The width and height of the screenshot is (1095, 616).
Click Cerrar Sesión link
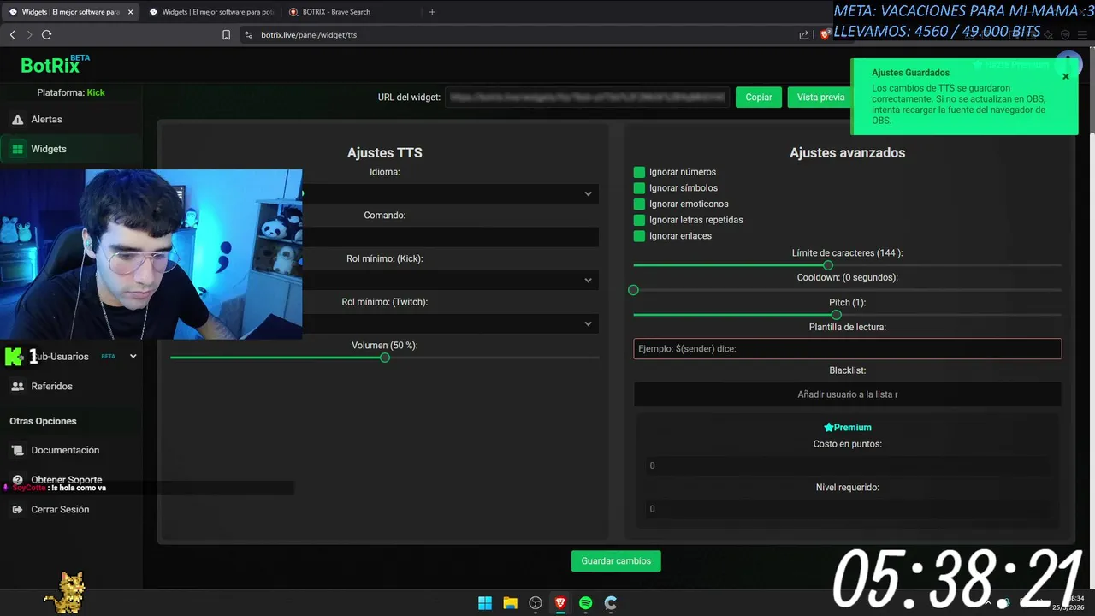pos(60,510)
